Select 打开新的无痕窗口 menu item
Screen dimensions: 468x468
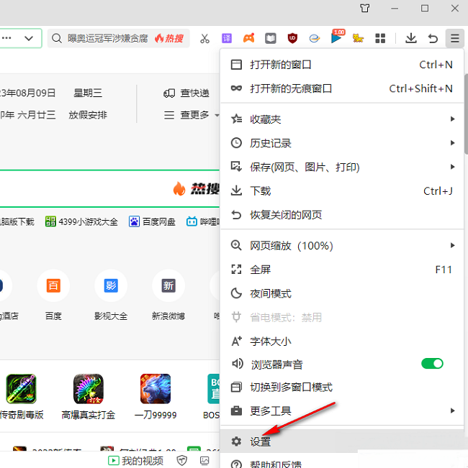pyautogui.click(x=342, y=88)
